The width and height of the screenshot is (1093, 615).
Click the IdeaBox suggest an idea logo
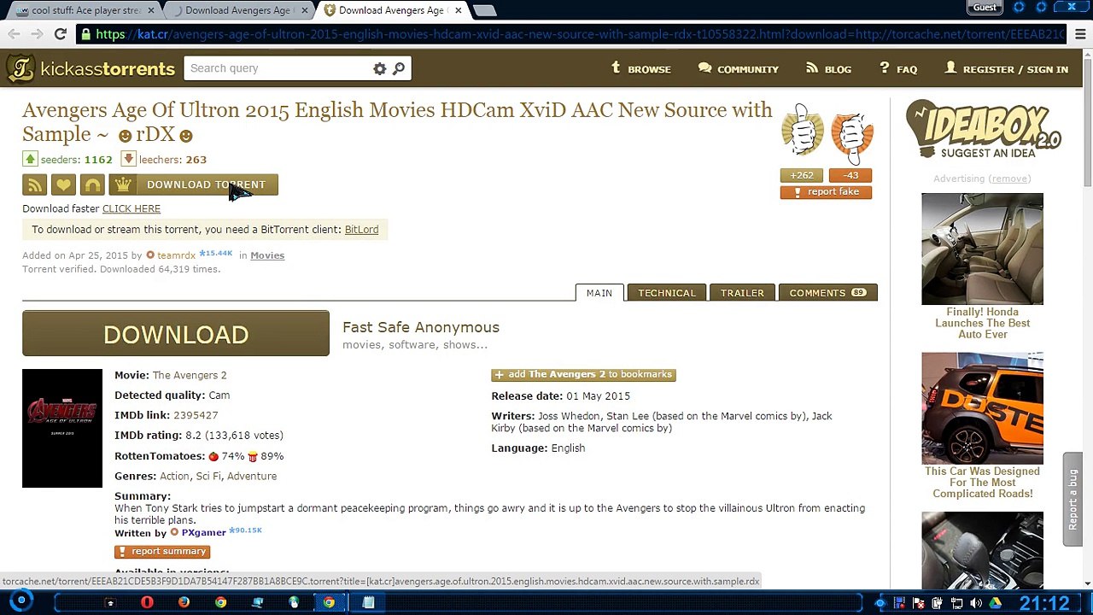coord(983,130)
